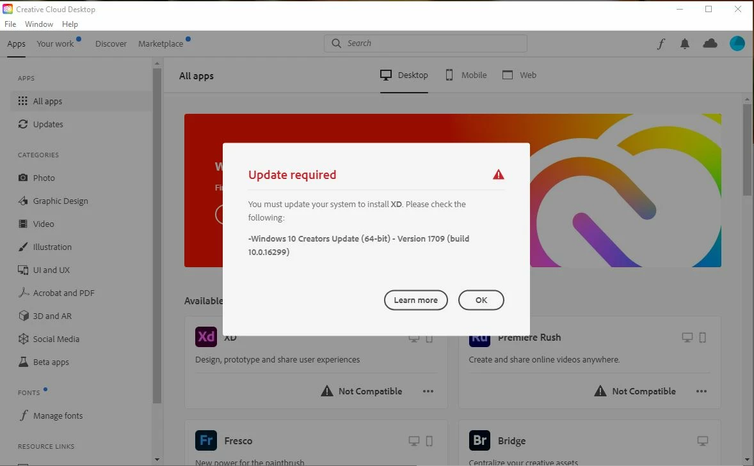Open notifications bell
This screenshot has width=754, height=466.
685,43
